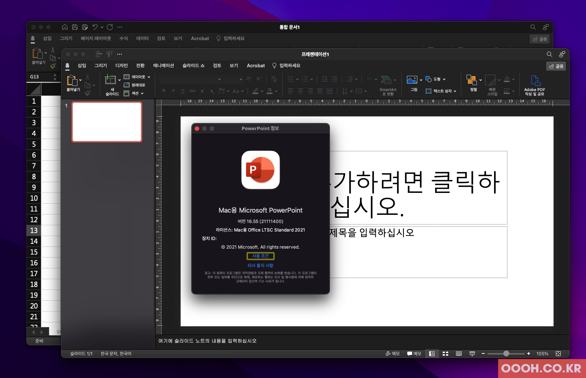
Task: Expand the 도형 shapes dropdown arrow
Action: [444, 79]
